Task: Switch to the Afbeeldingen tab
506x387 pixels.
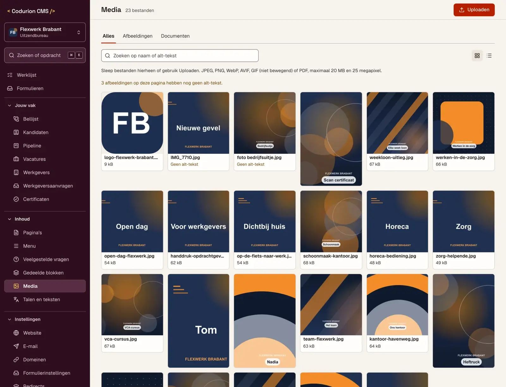Action: point(138,36)
